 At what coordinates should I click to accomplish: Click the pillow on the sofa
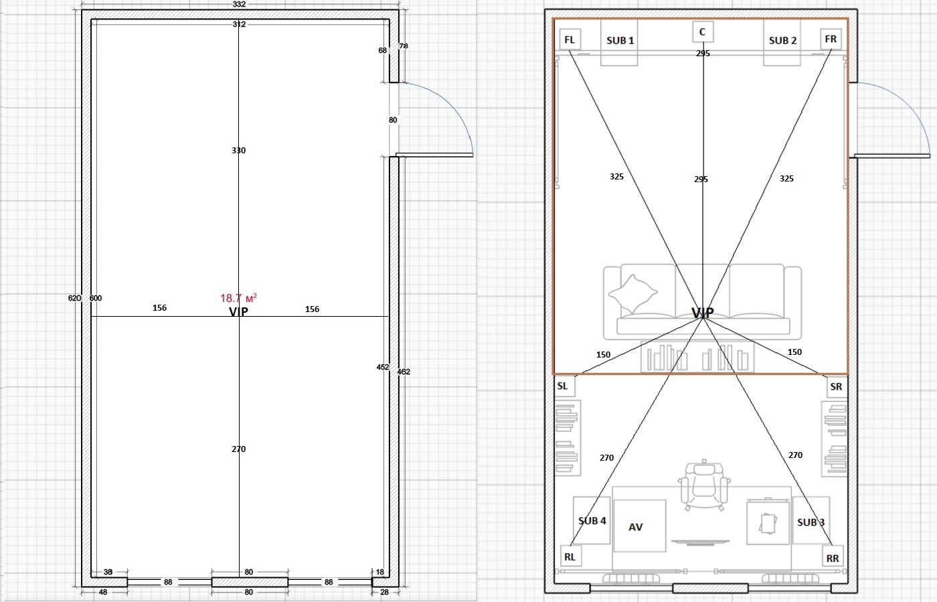point(632,293)
